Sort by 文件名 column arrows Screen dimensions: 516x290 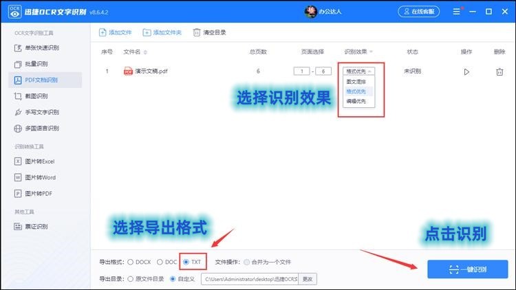click(145, 52)
